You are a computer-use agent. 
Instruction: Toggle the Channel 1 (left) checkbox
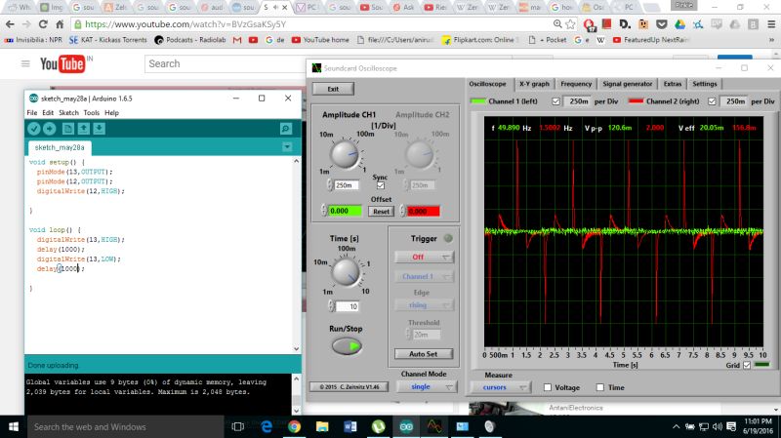tap(555, 101)
